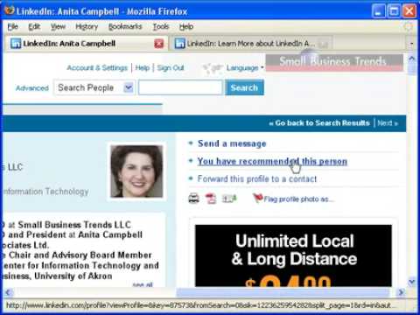Viewport: 420px width, 315px height.
Task: Click the blue Search button
Action: point(244,87)
